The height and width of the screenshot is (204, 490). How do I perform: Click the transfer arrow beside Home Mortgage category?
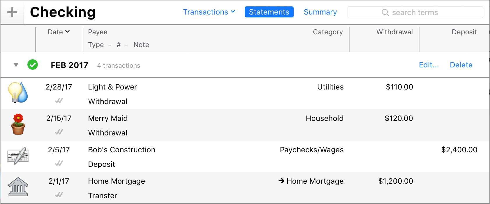281,181
